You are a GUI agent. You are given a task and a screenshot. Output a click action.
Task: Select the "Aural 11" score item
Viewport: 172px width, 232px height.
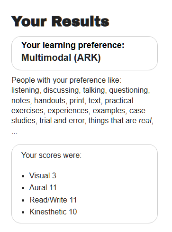(43, 188)
